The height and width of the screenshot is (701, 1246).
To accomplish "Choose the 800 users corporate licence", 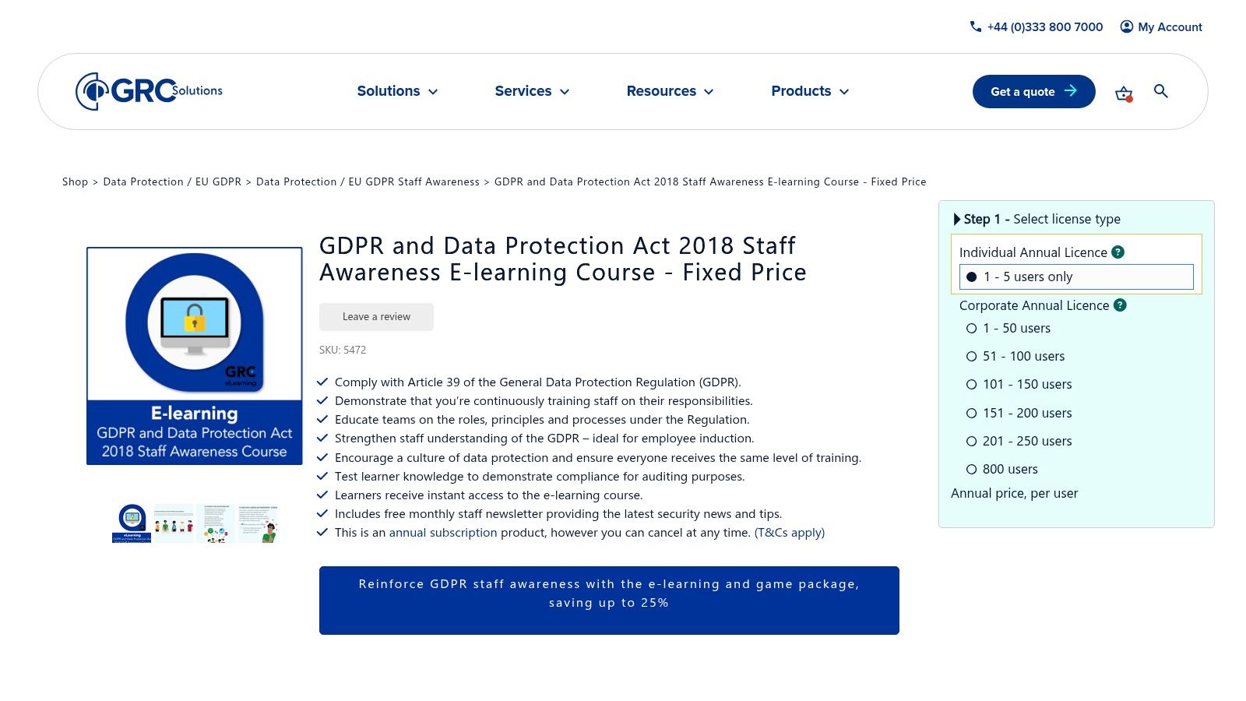I will click(x=971, y=469).
